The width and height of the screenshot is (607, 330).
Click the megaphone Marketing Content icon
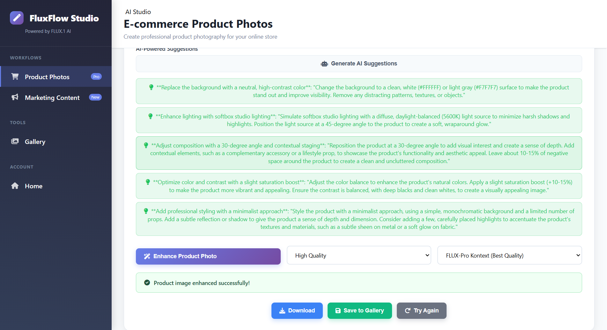tap(15, 97)
